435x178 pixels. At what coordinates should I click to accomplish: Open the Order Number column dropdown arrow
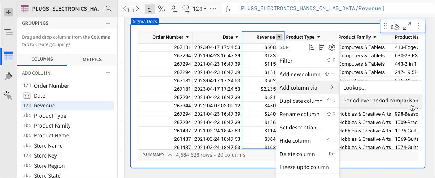(187, 37)
